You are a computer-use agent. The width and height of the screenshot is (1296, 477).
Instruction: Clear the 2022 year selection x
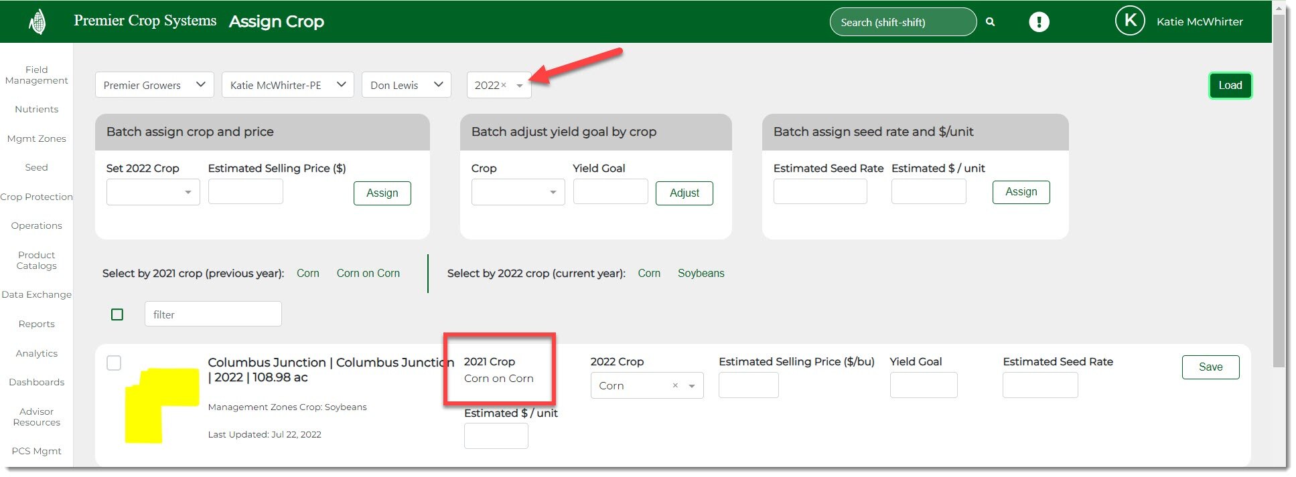(504, 85)
